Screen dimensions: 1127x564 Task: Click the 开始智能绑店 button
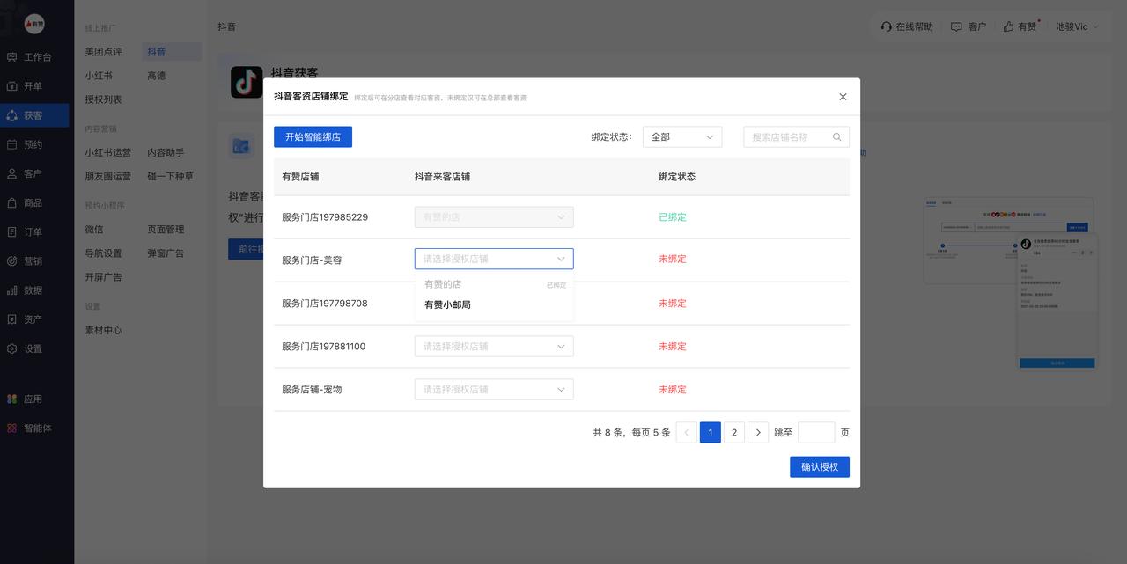313,137
